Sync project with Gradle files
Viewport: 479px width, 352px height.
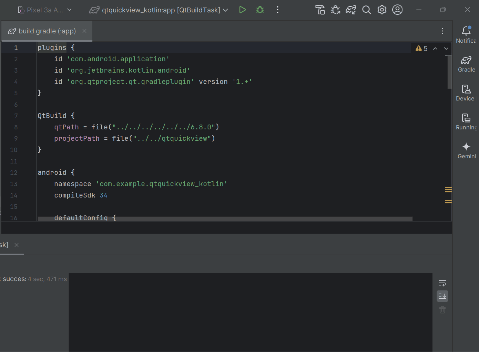coord(351,10)
